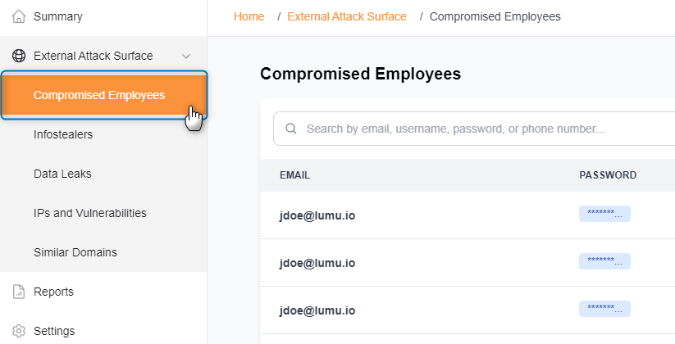Open the Settings section

(x=54, y=331)
